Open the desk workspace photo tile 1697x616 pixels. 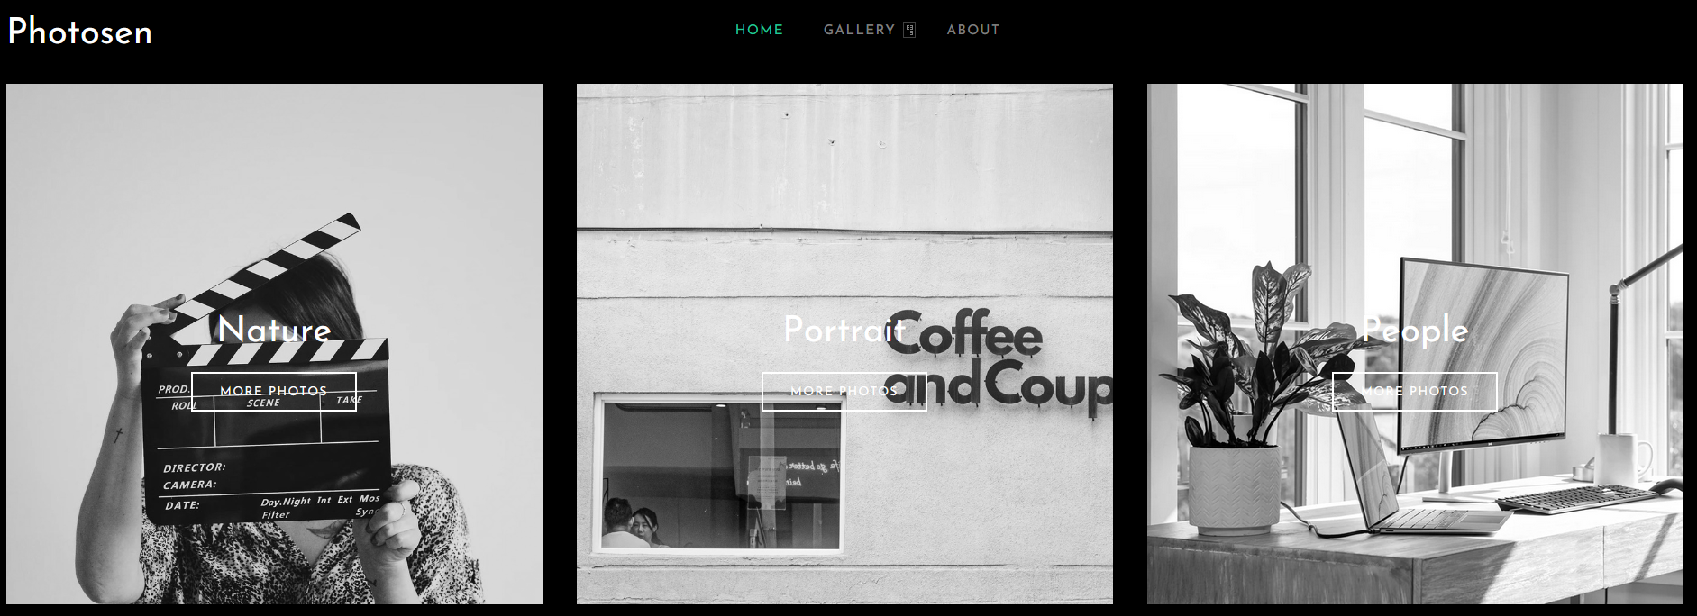pyautogui.click(x=1415, y=343)
